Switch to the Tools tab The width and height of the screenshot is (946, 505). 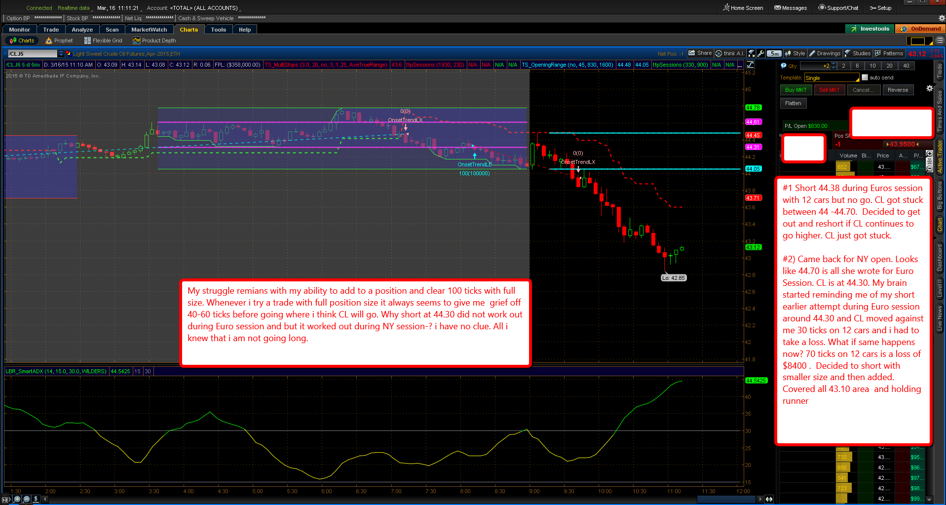coord(218,30)
